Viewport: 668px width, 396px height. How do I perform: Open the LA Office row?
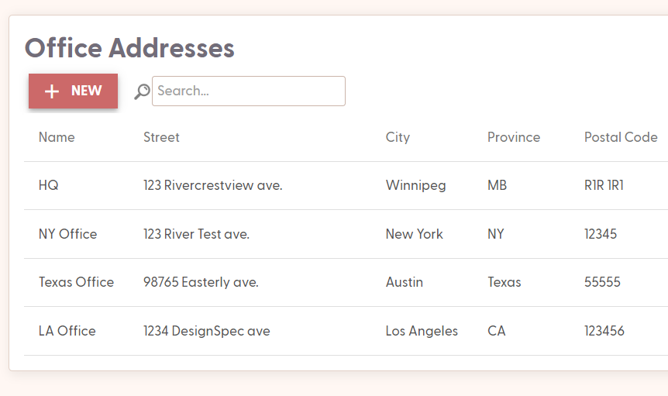(346, 331)
